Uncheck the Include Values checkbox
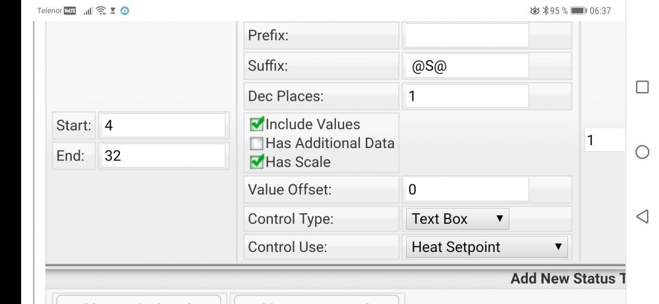The image size is (659, 304). 256,124
